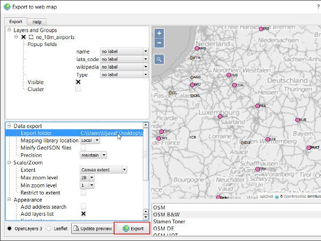Image resolution: width=321 pixels, height=241 pixels.
Task: Click the ZRH airport marker
Action: pos(257,169)
